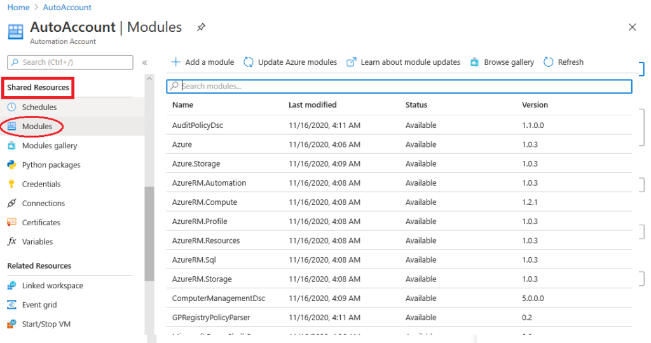The height and width of the screenshot is (343, 651).
Task: Open the AzureRM.Automation module row
Action: 399,183
